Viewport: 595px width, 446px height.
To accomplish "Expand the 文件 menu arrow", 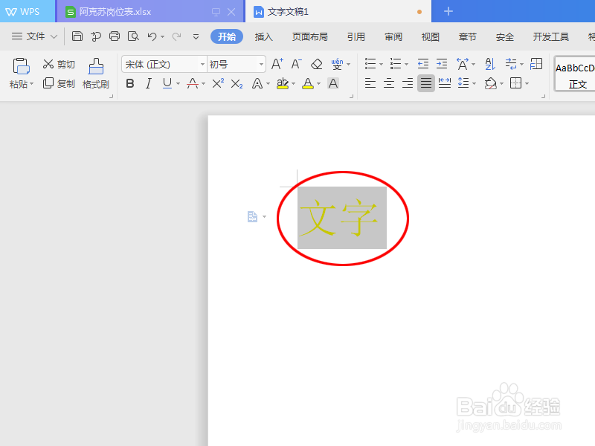I will [x=54, y=36].
